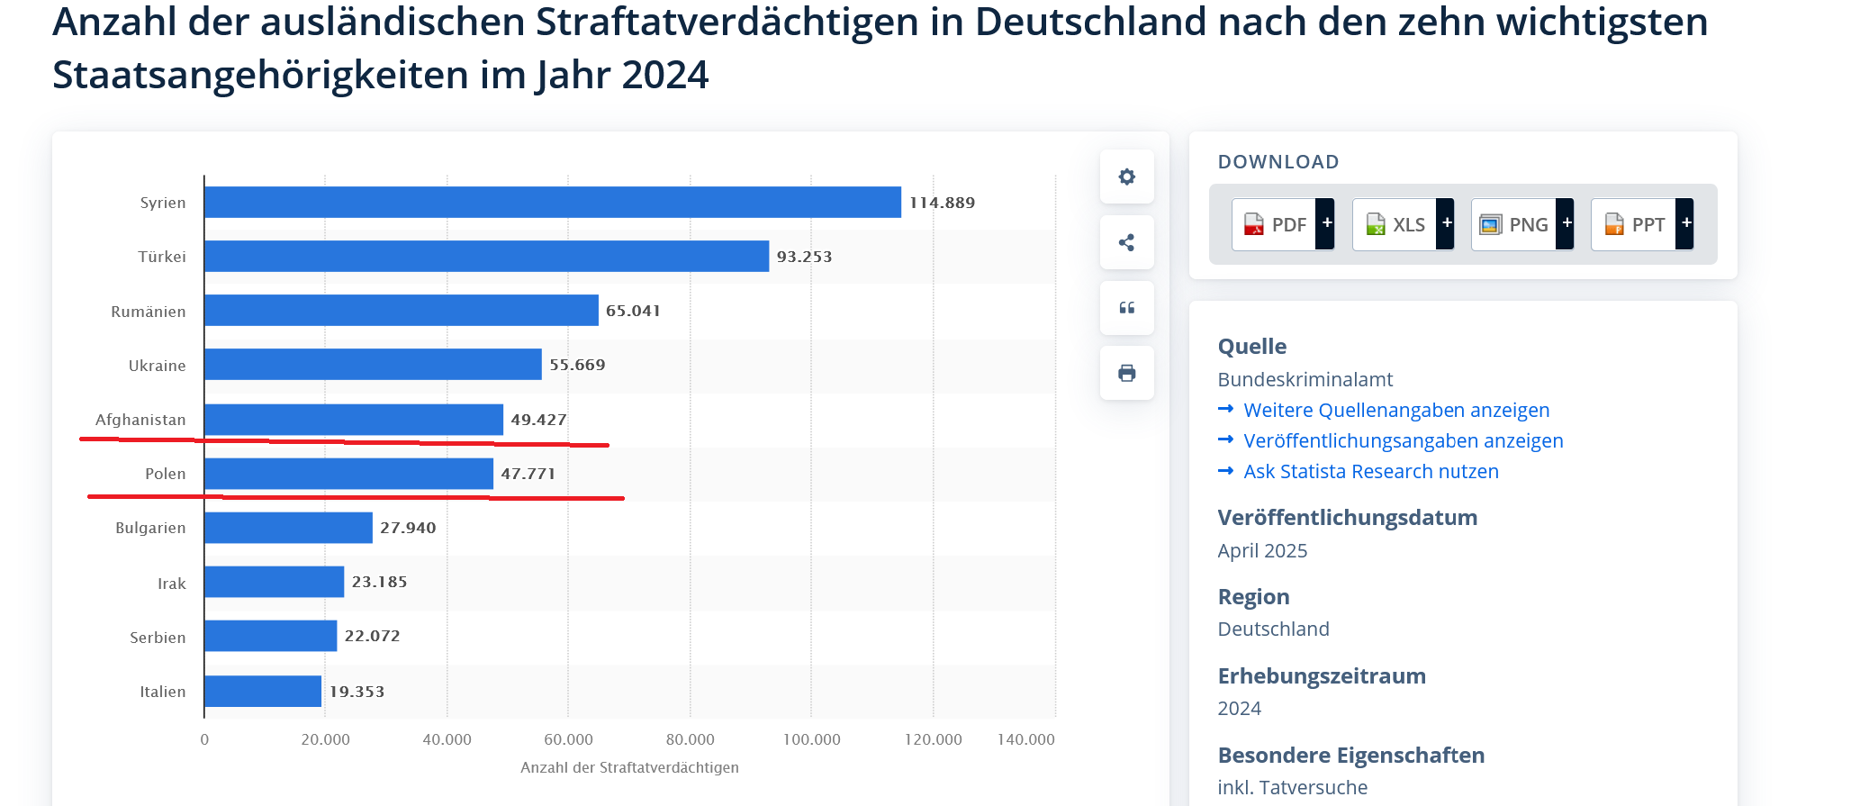Click the 'Türkei' axis label
The height and width of the screenshot is (806, 1860).
pyautogui.click(x=162, y=257)
